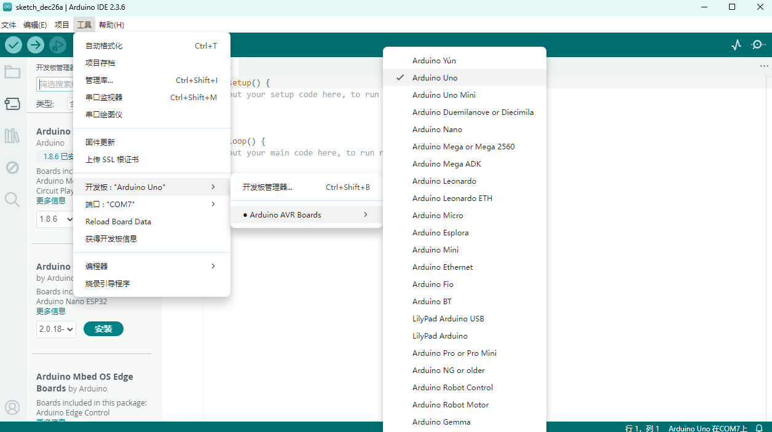Click the Upload arrow toolbar button

click(x=36, y=45)
